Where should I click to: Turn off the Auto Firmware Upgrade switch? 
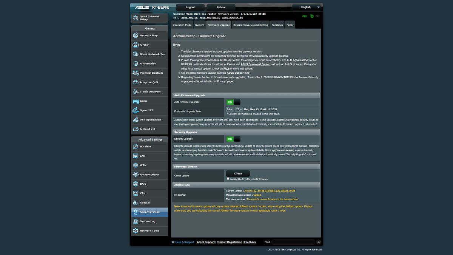[233, 102]
